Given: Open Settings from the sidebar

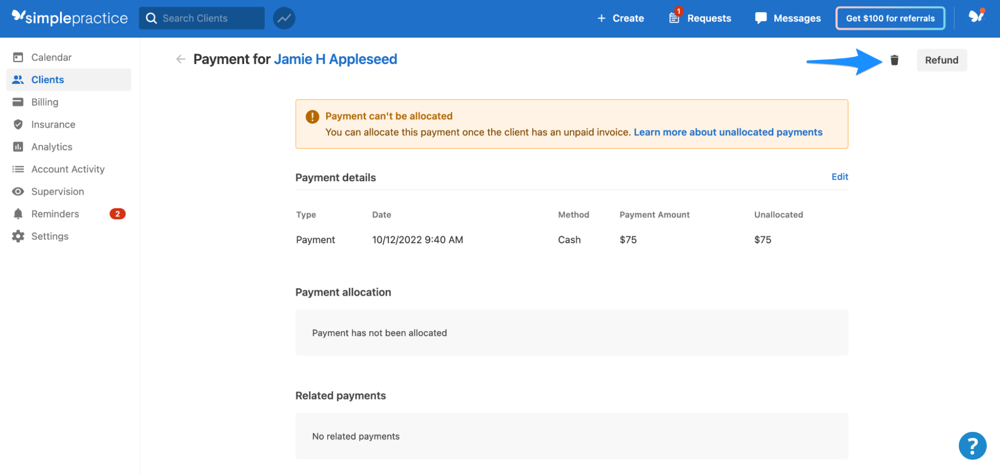Looking at the screenshot, I should (x=50, y=236).
